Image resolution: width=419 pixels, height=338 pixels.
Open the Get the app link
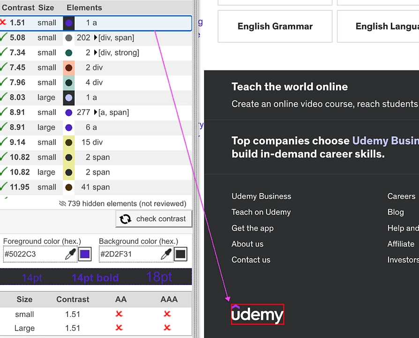pos(253,228)
